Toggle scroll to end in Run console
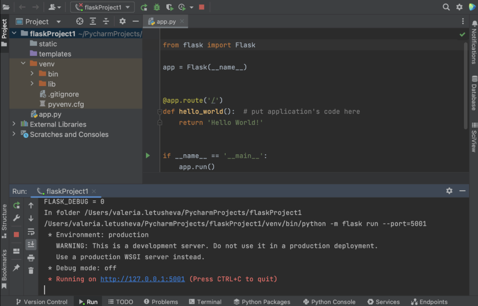The image size is (478, 306). [x=31, y=244]
